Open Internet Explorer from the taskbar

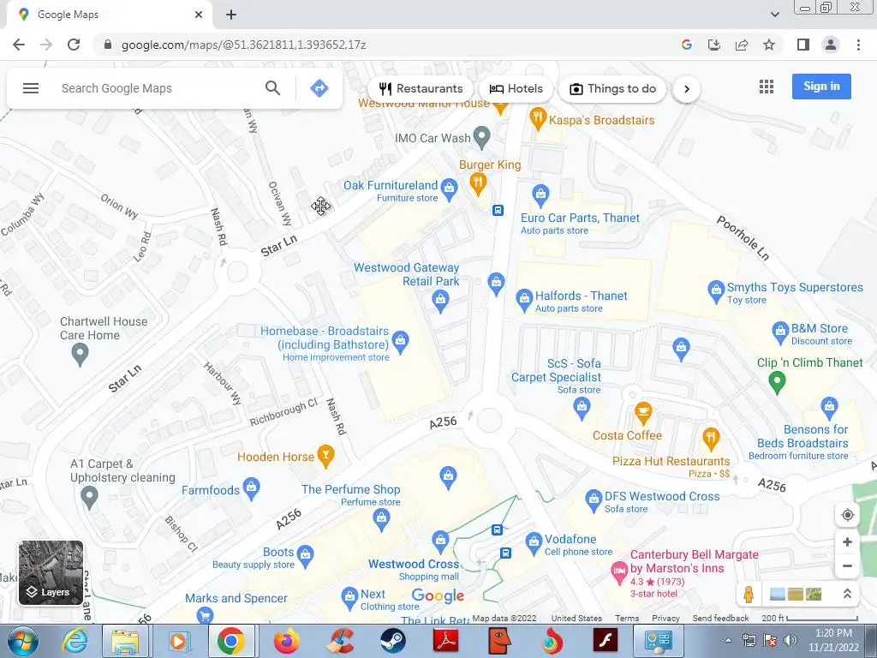(x=74, y=641)
